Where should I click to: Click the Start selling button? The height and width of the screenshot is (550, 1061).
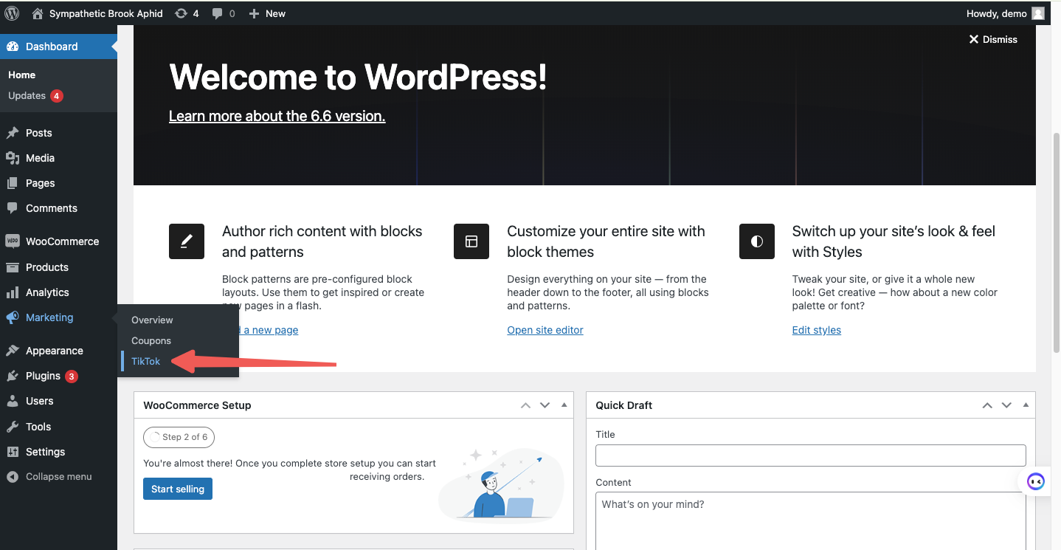tap(178, 489)
